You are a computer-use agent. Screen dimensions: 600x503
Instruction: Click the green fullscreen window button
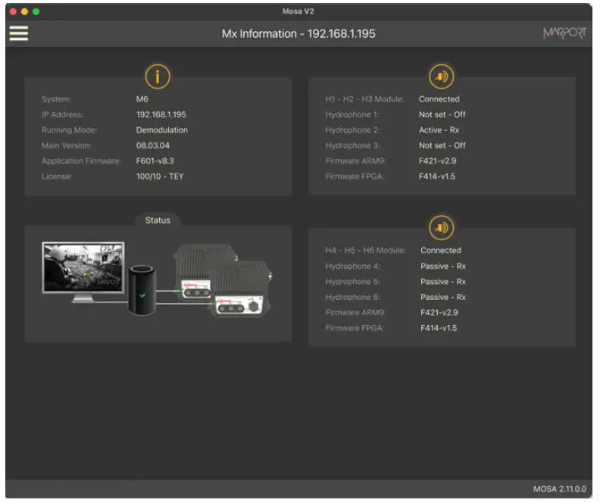tap(36, 11)
